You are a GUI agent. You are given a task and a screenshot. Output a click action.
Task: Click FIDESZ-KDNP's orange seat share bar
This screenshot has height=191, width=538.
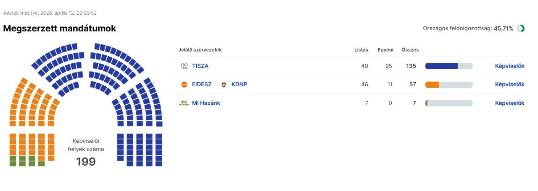pos(433,85)
